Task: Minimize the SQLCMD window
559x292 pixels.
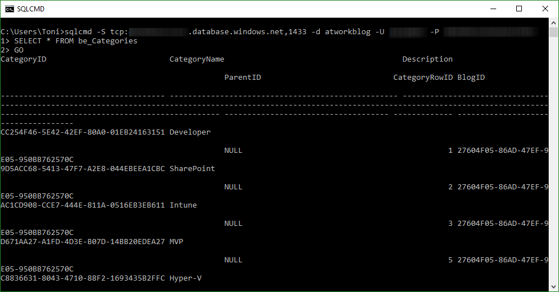Action: (x=493, y=9)
